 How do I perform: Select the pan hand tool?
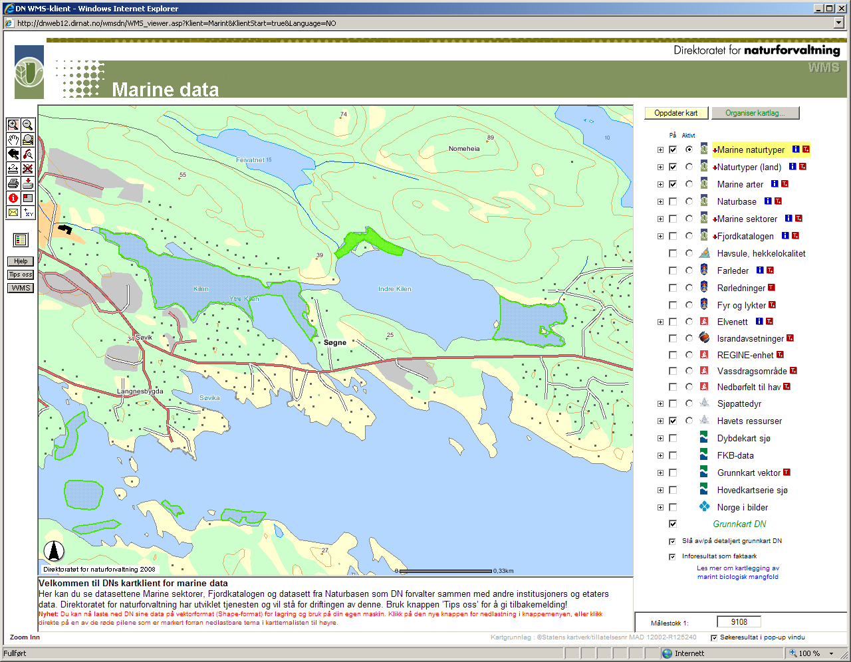13,139
